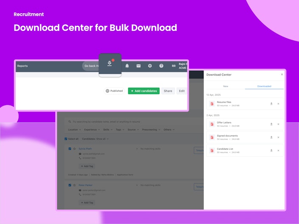Download the Resume files item
Viewport: 299px width, 224px height.
point(271,104)
